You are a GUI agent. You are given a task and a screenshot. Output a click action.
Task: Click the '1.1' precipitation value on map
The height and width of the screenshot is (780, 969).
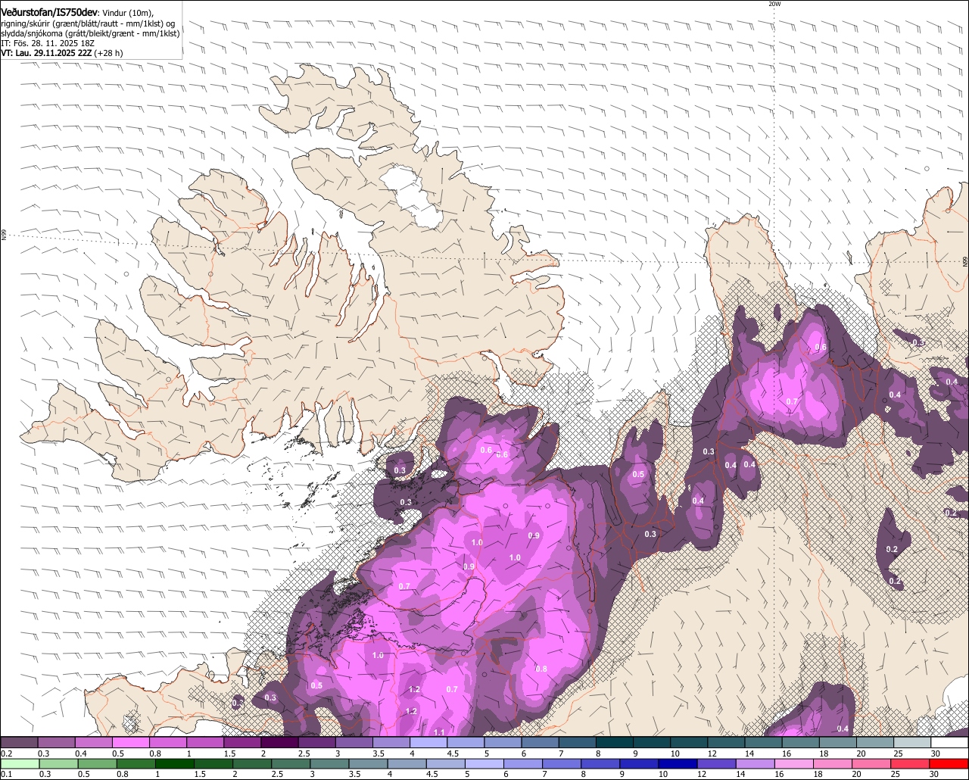(439, 732)
